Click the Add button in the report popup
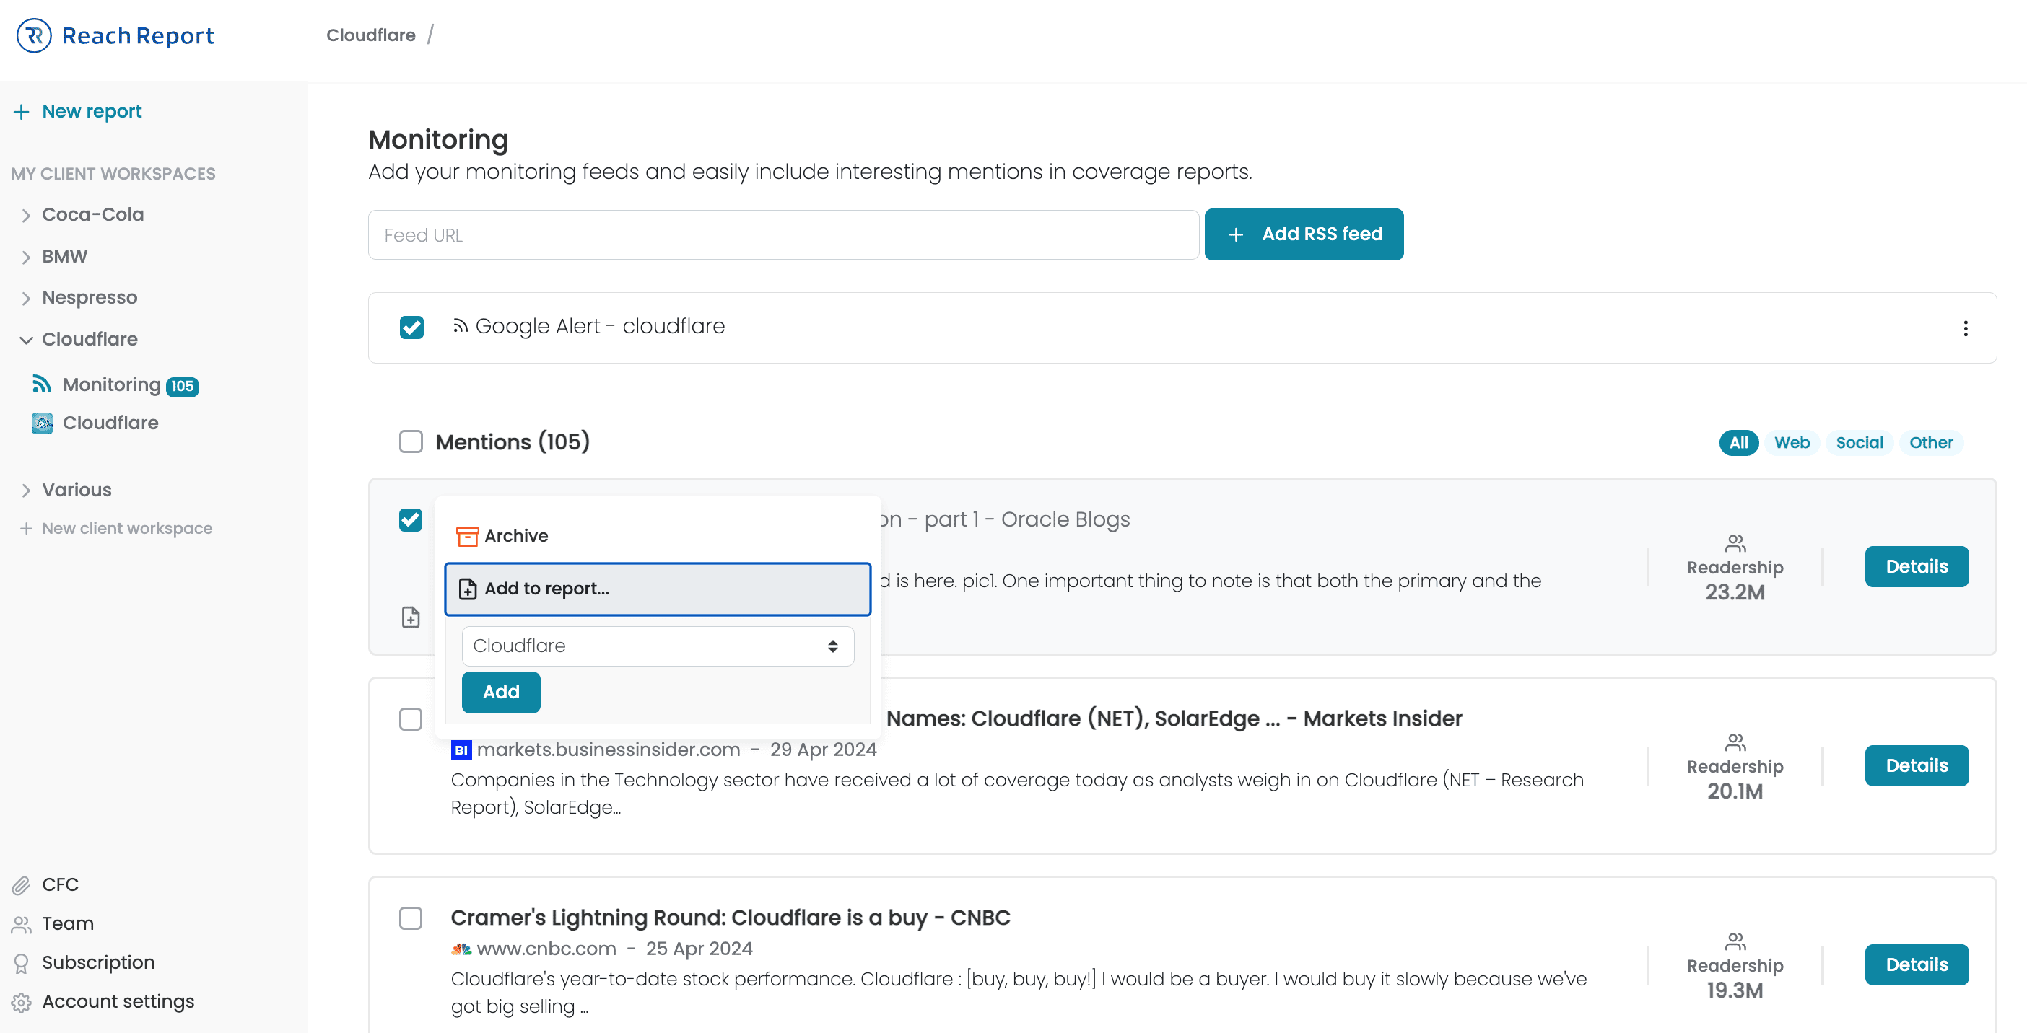This screenshot has width=2027, height=1033. pos(501,693)
